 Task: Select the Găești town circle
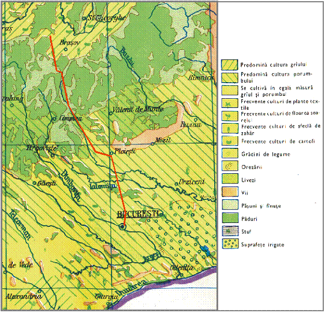[35, 183]
